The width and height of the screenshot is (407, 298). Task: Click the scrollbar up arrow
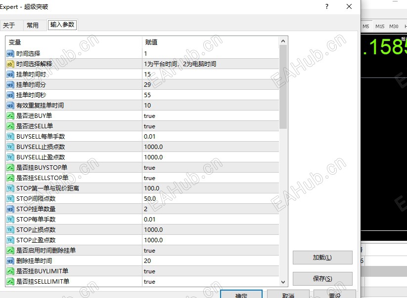point(283,41)
